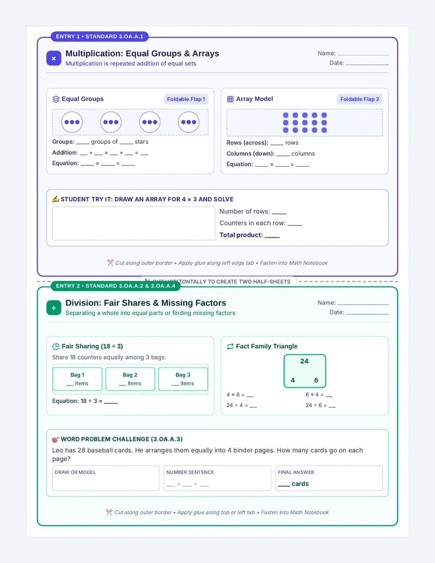Click the Rows (across) blank

[x=277, y=143]
